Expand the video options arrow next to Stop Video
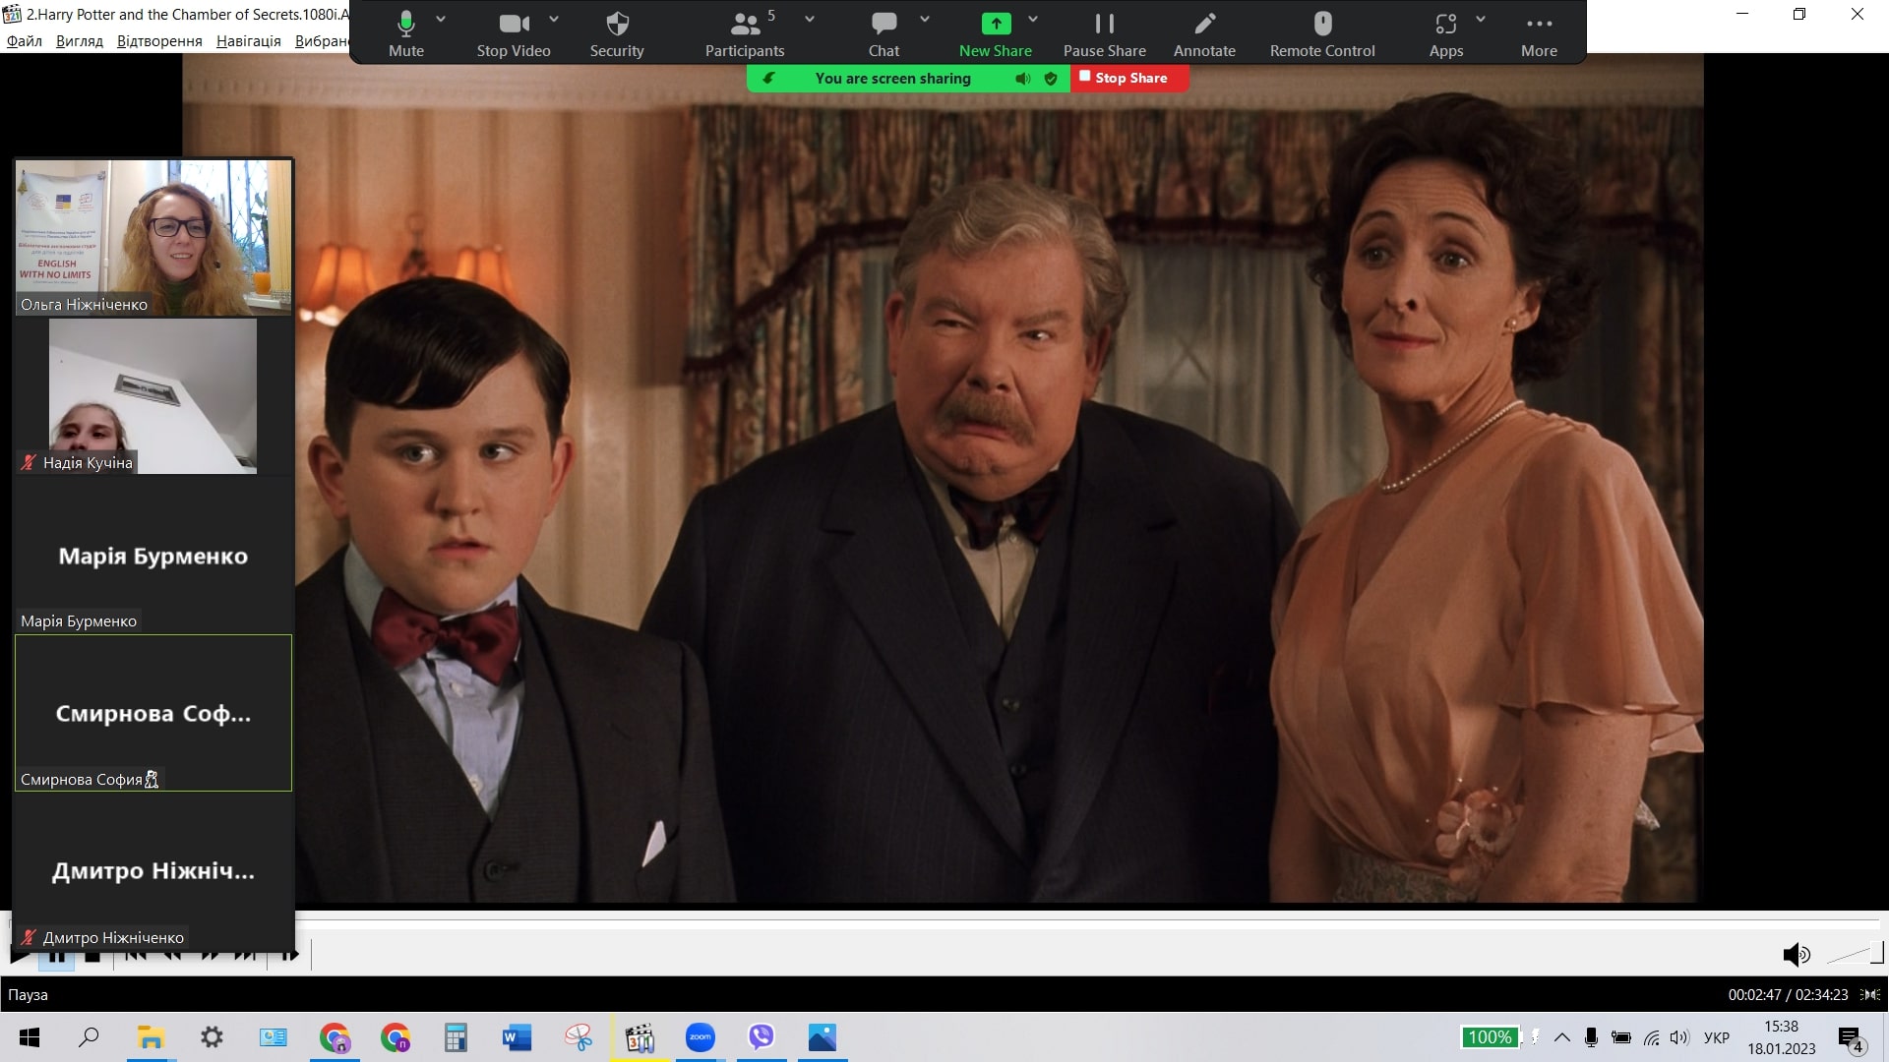The height and width of the screenshot is (1062, 1889). click(x=554, y=19)
